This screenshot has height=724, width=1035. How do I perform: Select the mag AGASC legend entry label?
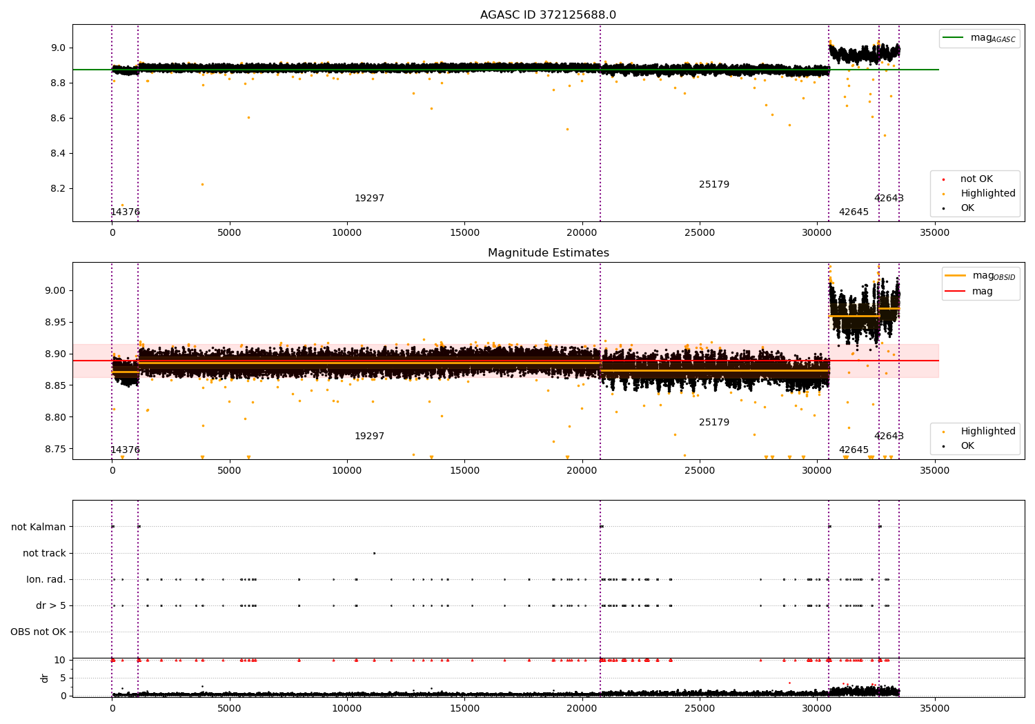coord(993,38)
